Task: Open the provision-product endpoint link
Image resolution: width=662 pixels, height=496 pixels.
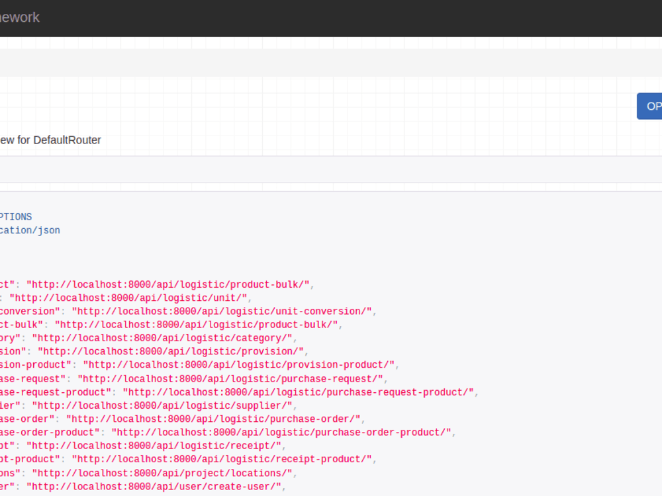Action: point(238,365)
